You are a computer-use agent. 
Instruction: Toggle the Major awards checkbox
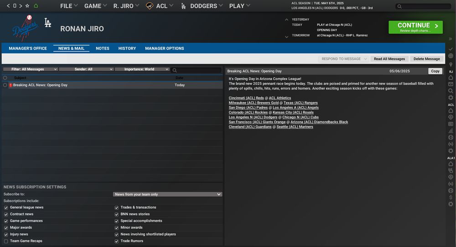pos(6,227)
